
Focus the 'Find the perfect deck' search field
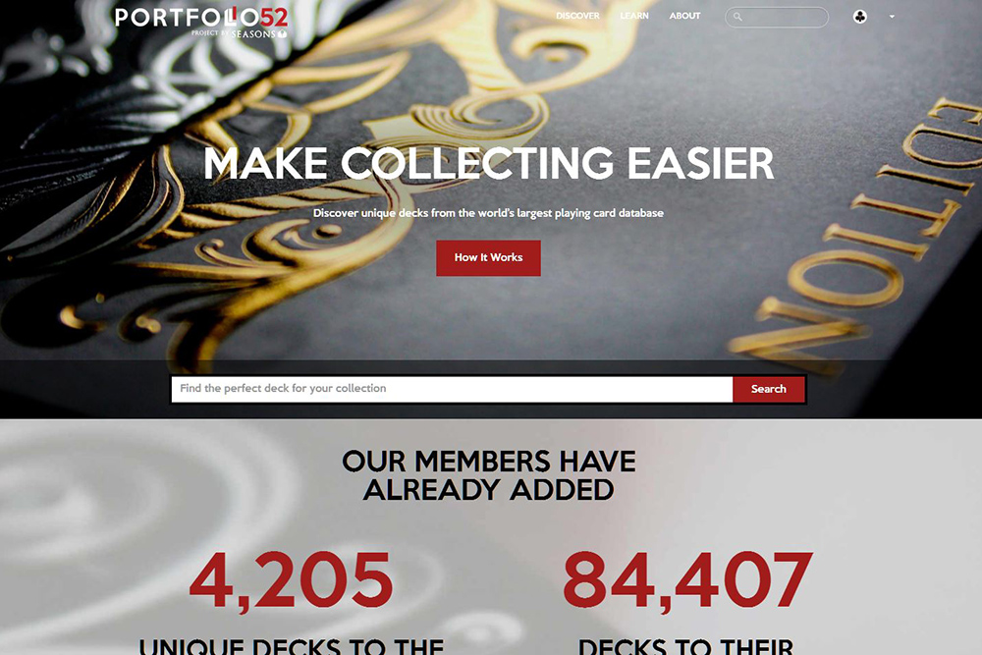[x=452, y=389]
